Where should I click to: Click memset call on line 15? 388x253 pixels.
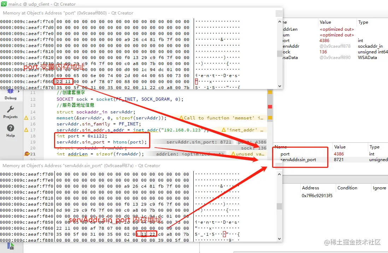[65, 118]
